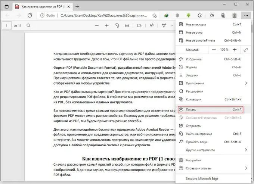Open Загрузки from the menu
The width and height of the screenshot is (254, 184).
(213, 75)
